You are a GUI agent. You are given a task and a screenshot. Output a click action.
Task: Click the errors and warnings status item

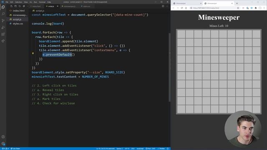tap(5, 149)
